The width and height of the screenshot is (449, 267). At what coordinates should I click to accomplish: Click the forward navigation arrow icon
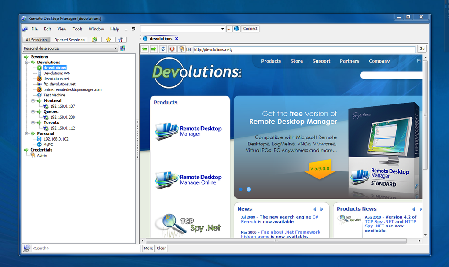click(154, 49)
